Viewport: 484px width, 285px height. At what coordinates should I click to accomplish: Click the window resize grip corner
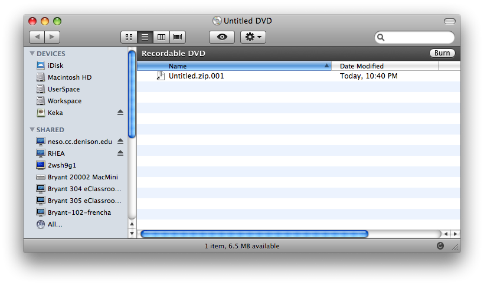[x=455, y=247]
